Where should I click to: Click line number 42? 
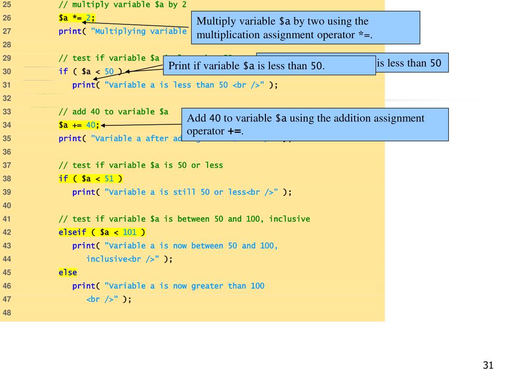pos(7,232)
